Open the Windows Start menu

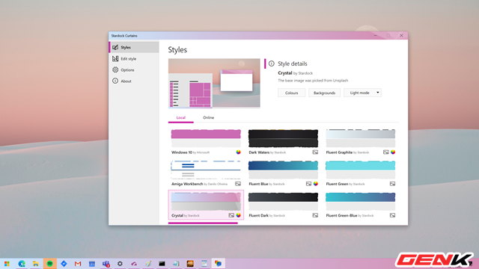(x=7, y=264)
